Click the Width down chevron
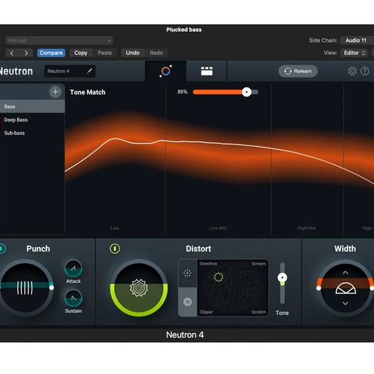This screenshot has width=374, height=374. click(345, 303)
